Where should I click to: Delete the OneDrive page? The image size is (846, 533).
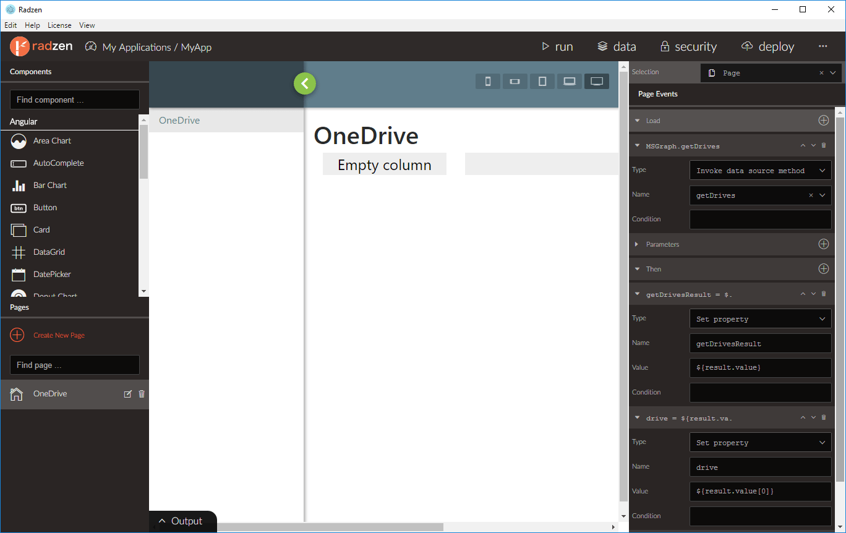142,394
